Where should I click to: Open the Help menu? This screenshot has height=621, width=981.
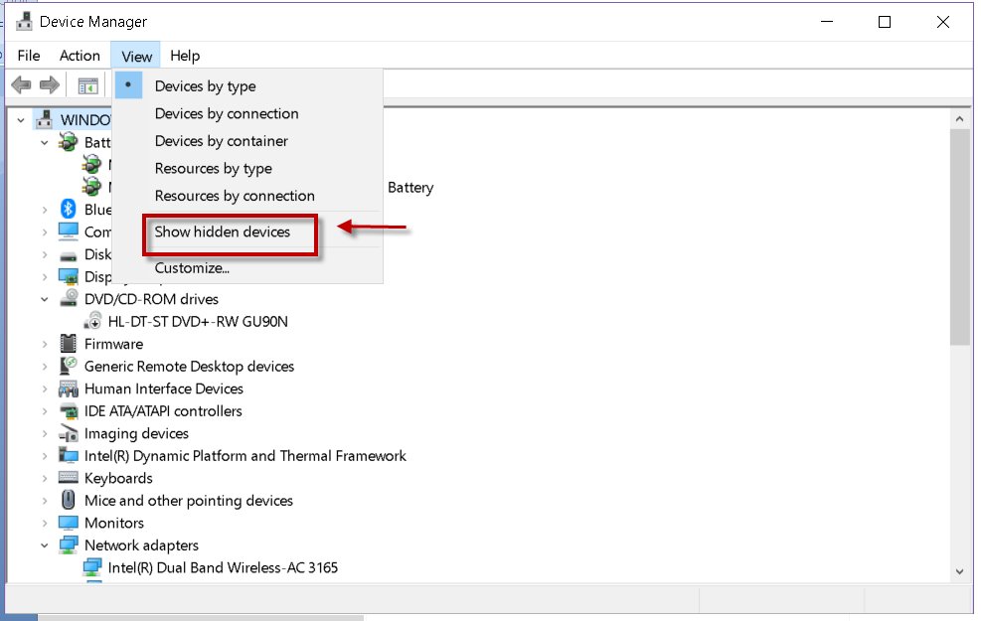185,56
